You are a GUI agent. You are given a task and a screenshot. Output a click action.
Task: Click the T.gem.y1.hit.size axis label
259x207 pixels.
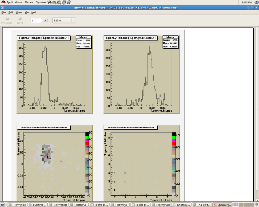point(105,144)
